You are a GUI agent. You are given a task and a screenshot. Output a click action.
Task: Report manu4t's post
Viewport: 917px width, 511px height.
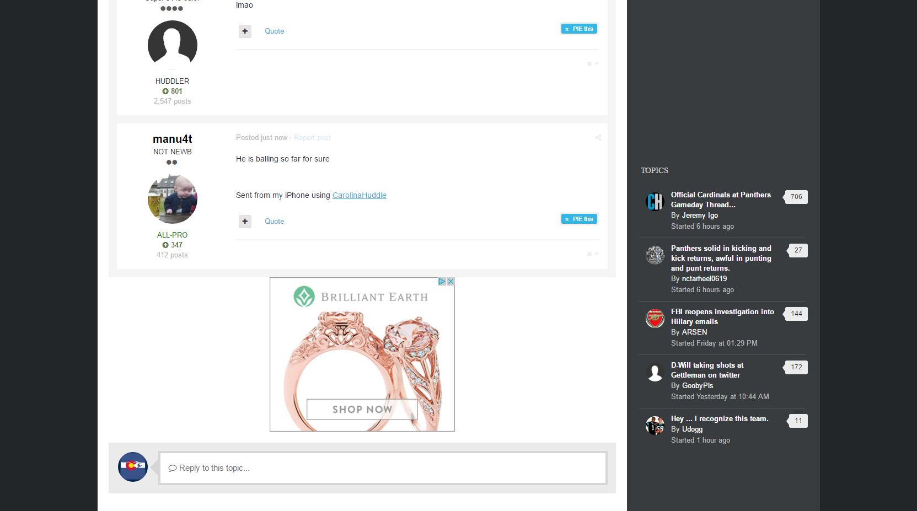pos(312,138)
